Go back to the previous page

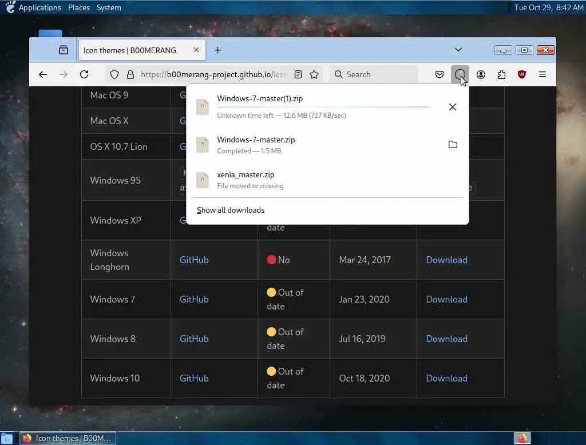[43, 74]
